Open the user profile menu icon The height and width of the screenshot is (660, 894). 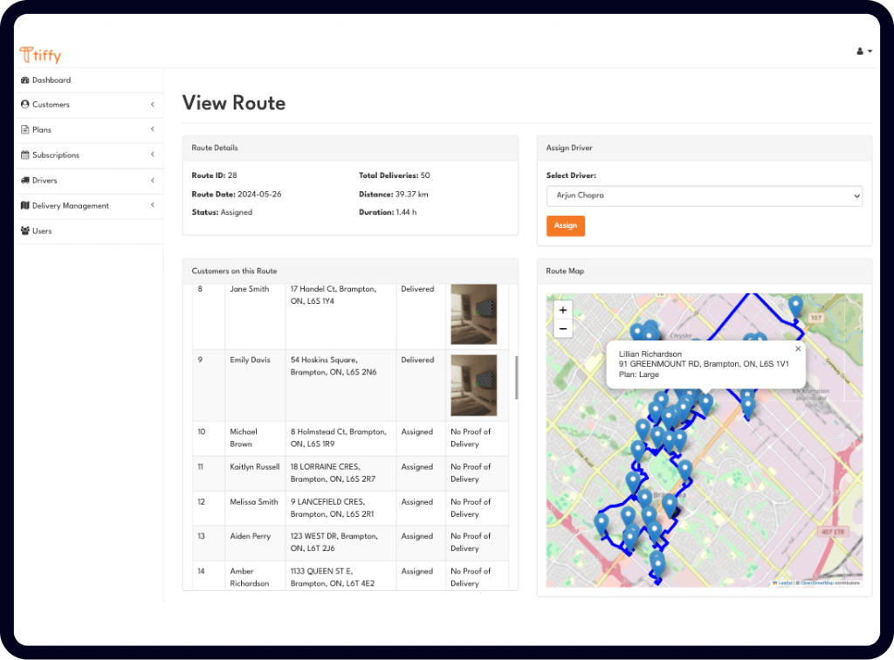tap(863, 52)
